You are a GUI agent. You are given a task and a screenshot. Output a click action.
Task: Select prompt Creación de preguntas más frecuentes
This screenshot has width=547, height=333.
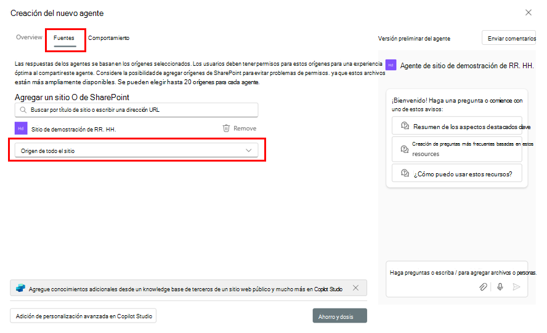456,149
